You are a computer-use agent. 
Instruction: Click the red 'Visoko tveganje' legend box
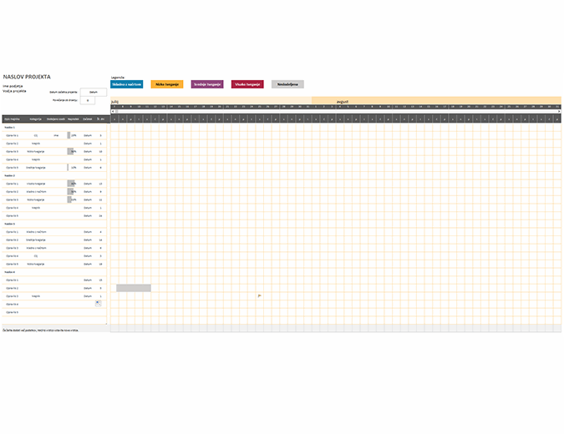point(248,84)
